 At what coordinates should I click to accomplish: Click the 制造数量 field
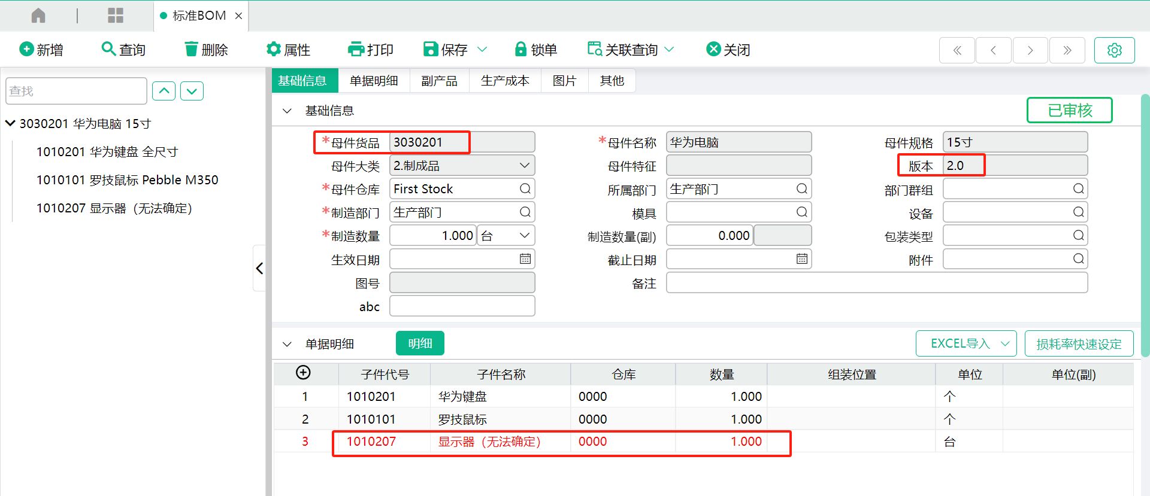[433, 236]
